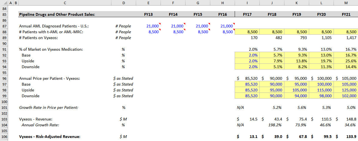Select Downside price FY21 102,000 input
Image resolution: width=358 pixels, height=141 pixels.
pyautogui.click(x=345, y=96)
